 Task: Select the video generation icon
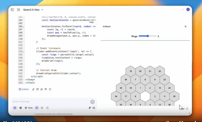[47, 108]
